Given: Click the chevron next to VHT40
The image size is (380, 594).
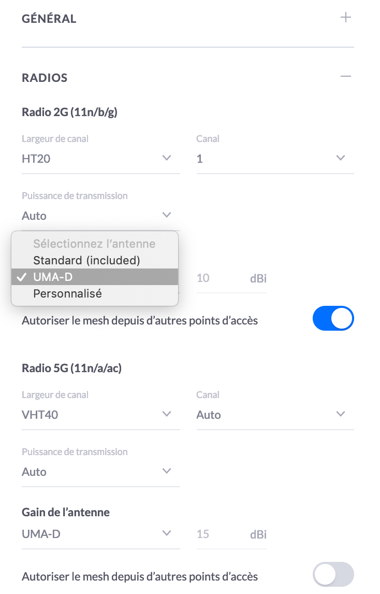Looking at the screenshot, I should (167, 414).
